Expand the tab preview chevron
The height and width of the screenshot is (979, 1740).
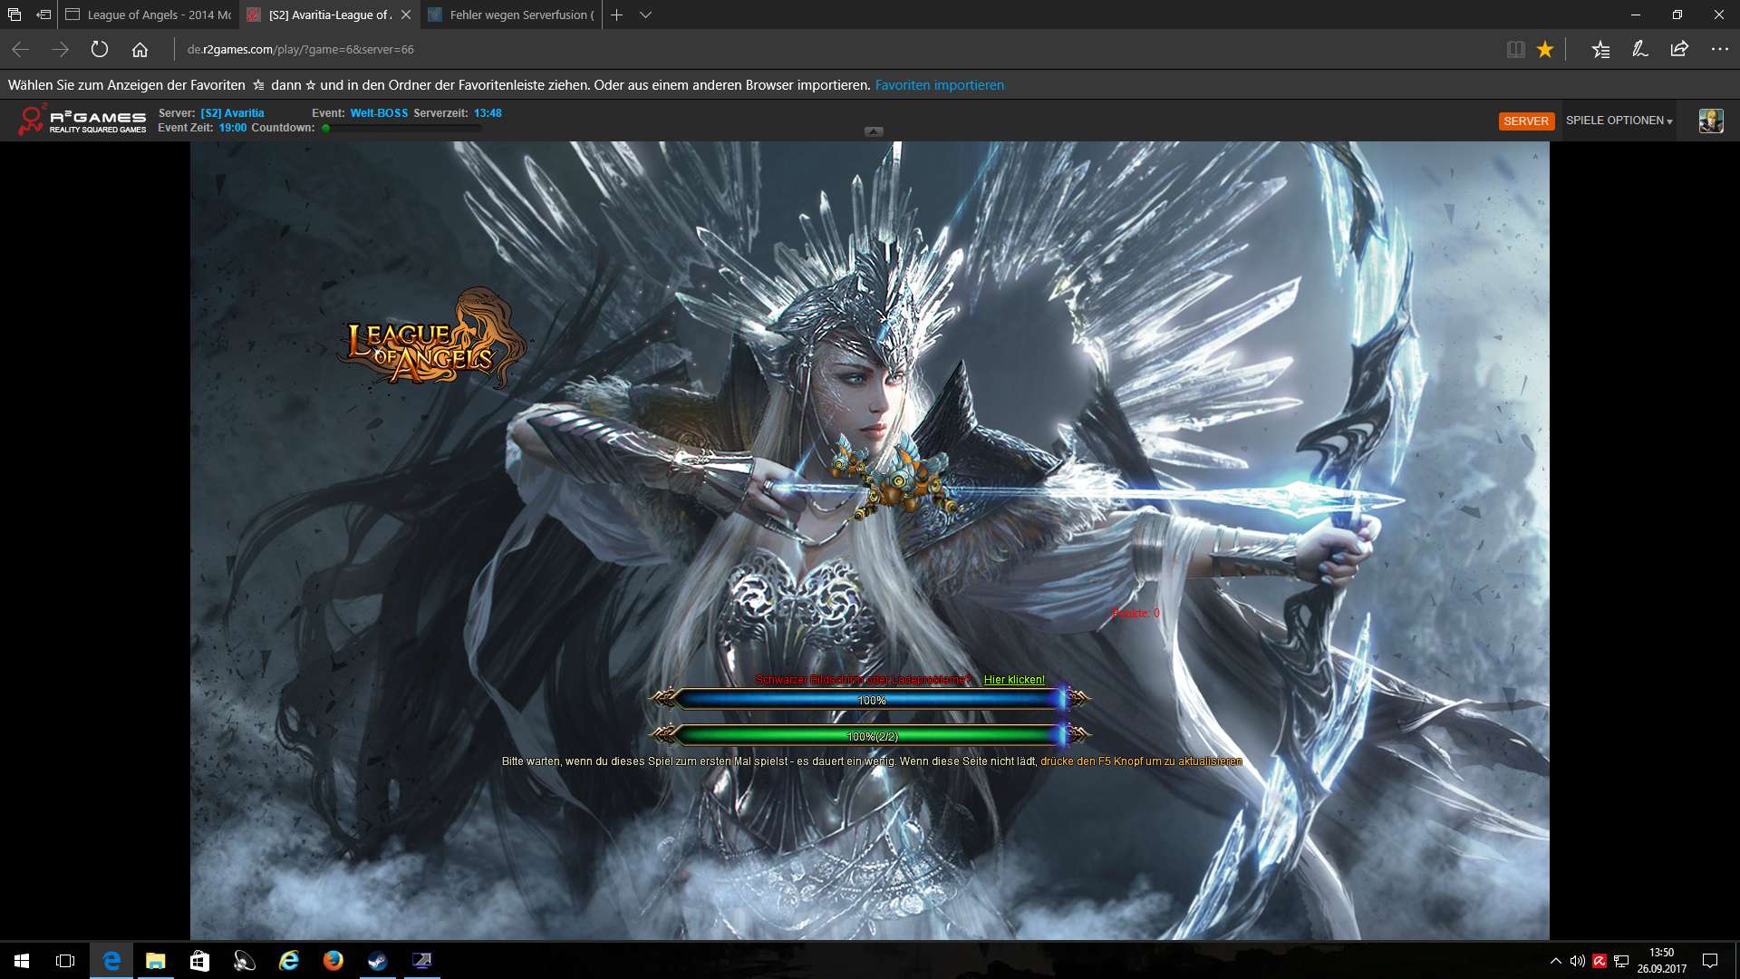pos(645,15)
